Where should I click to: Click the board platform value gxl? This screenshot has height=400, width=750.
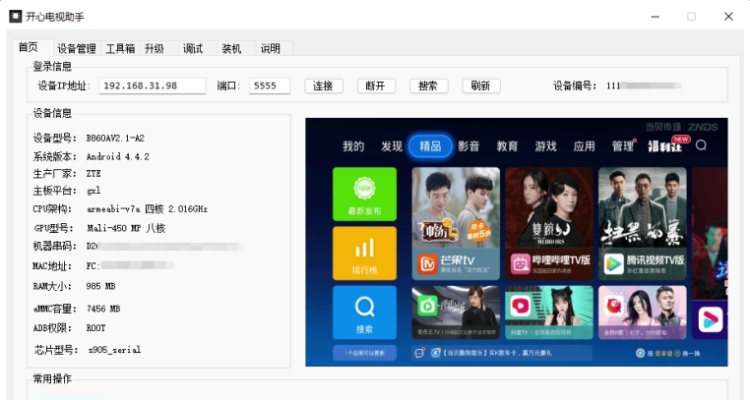pos(94,191)
